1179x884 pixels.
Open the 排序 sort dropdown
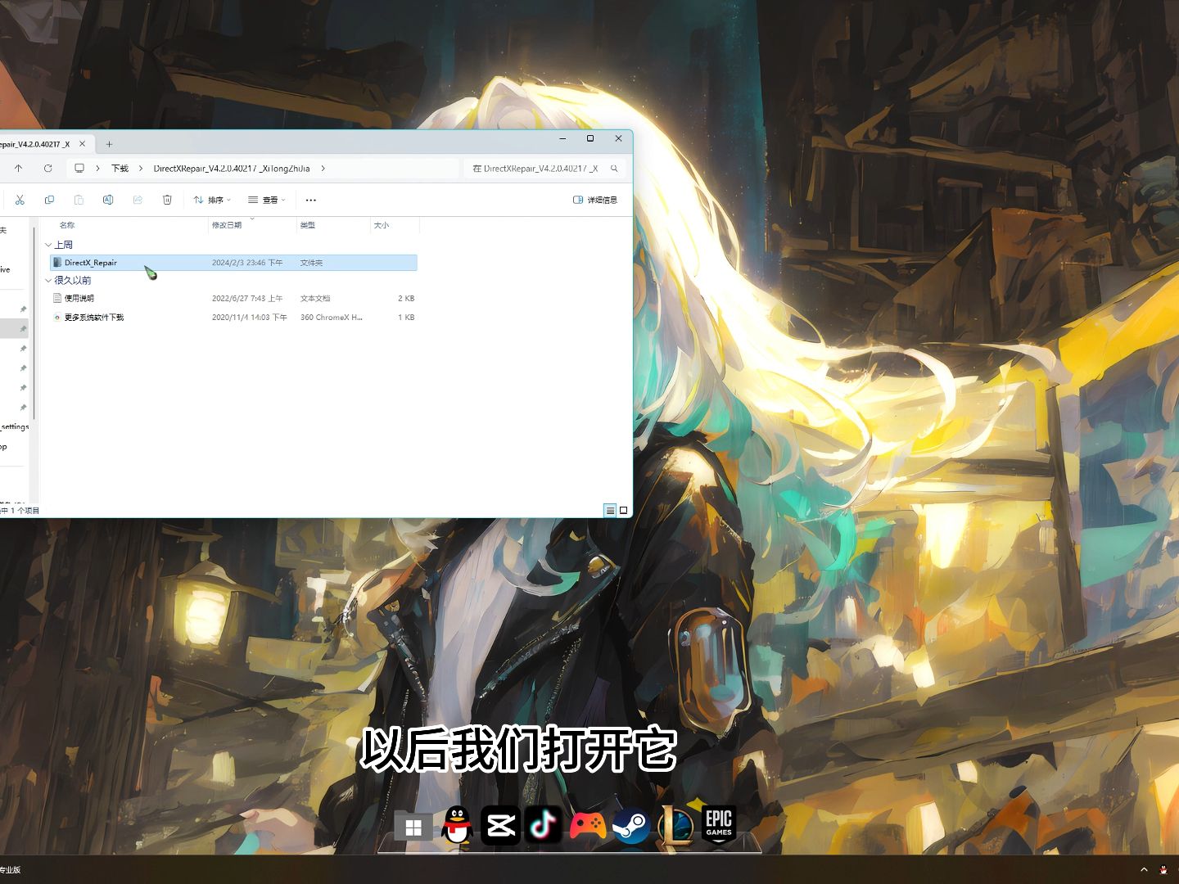click(x=212, y=200)
